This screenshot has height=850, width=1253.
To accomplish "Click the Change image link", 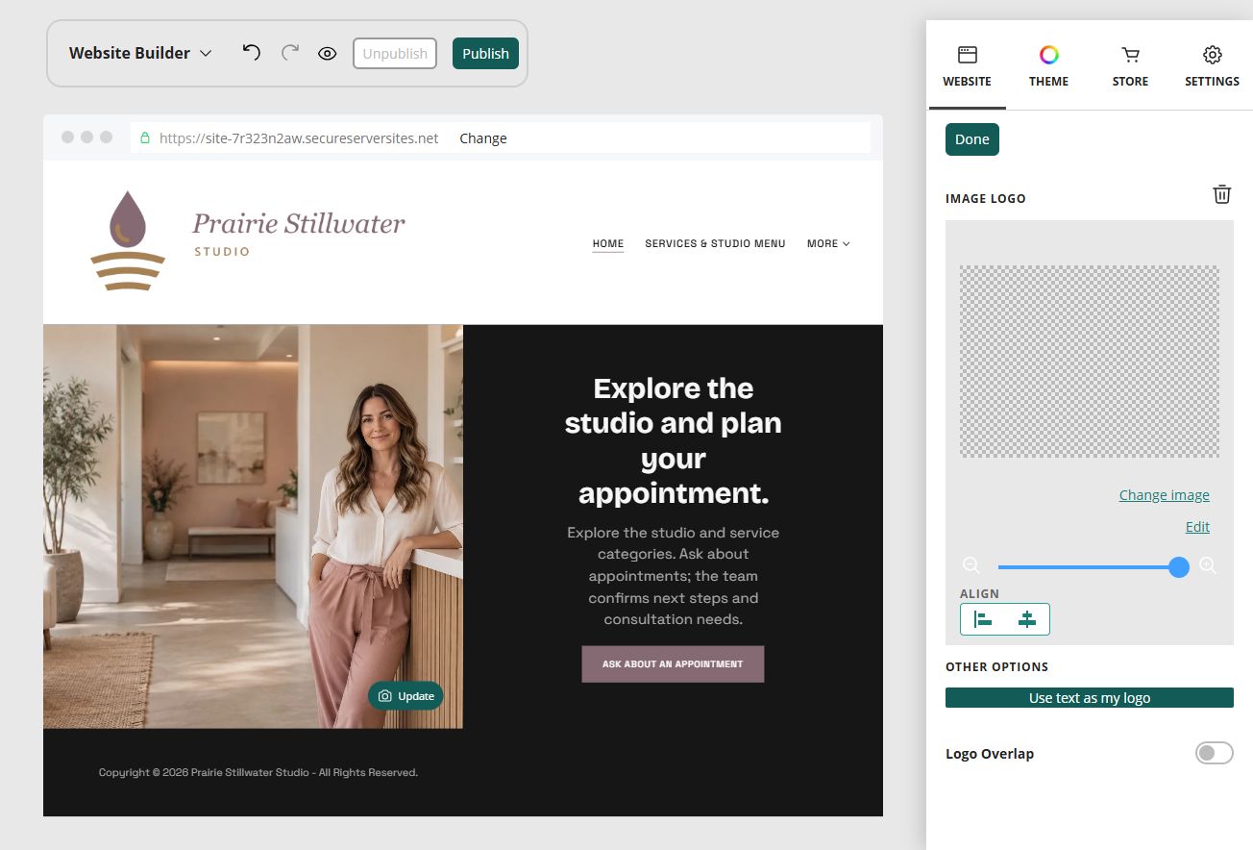I will [1165, 495].
